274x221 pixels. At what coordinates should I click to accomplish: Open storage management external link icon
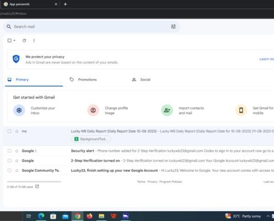coord(37,187)
